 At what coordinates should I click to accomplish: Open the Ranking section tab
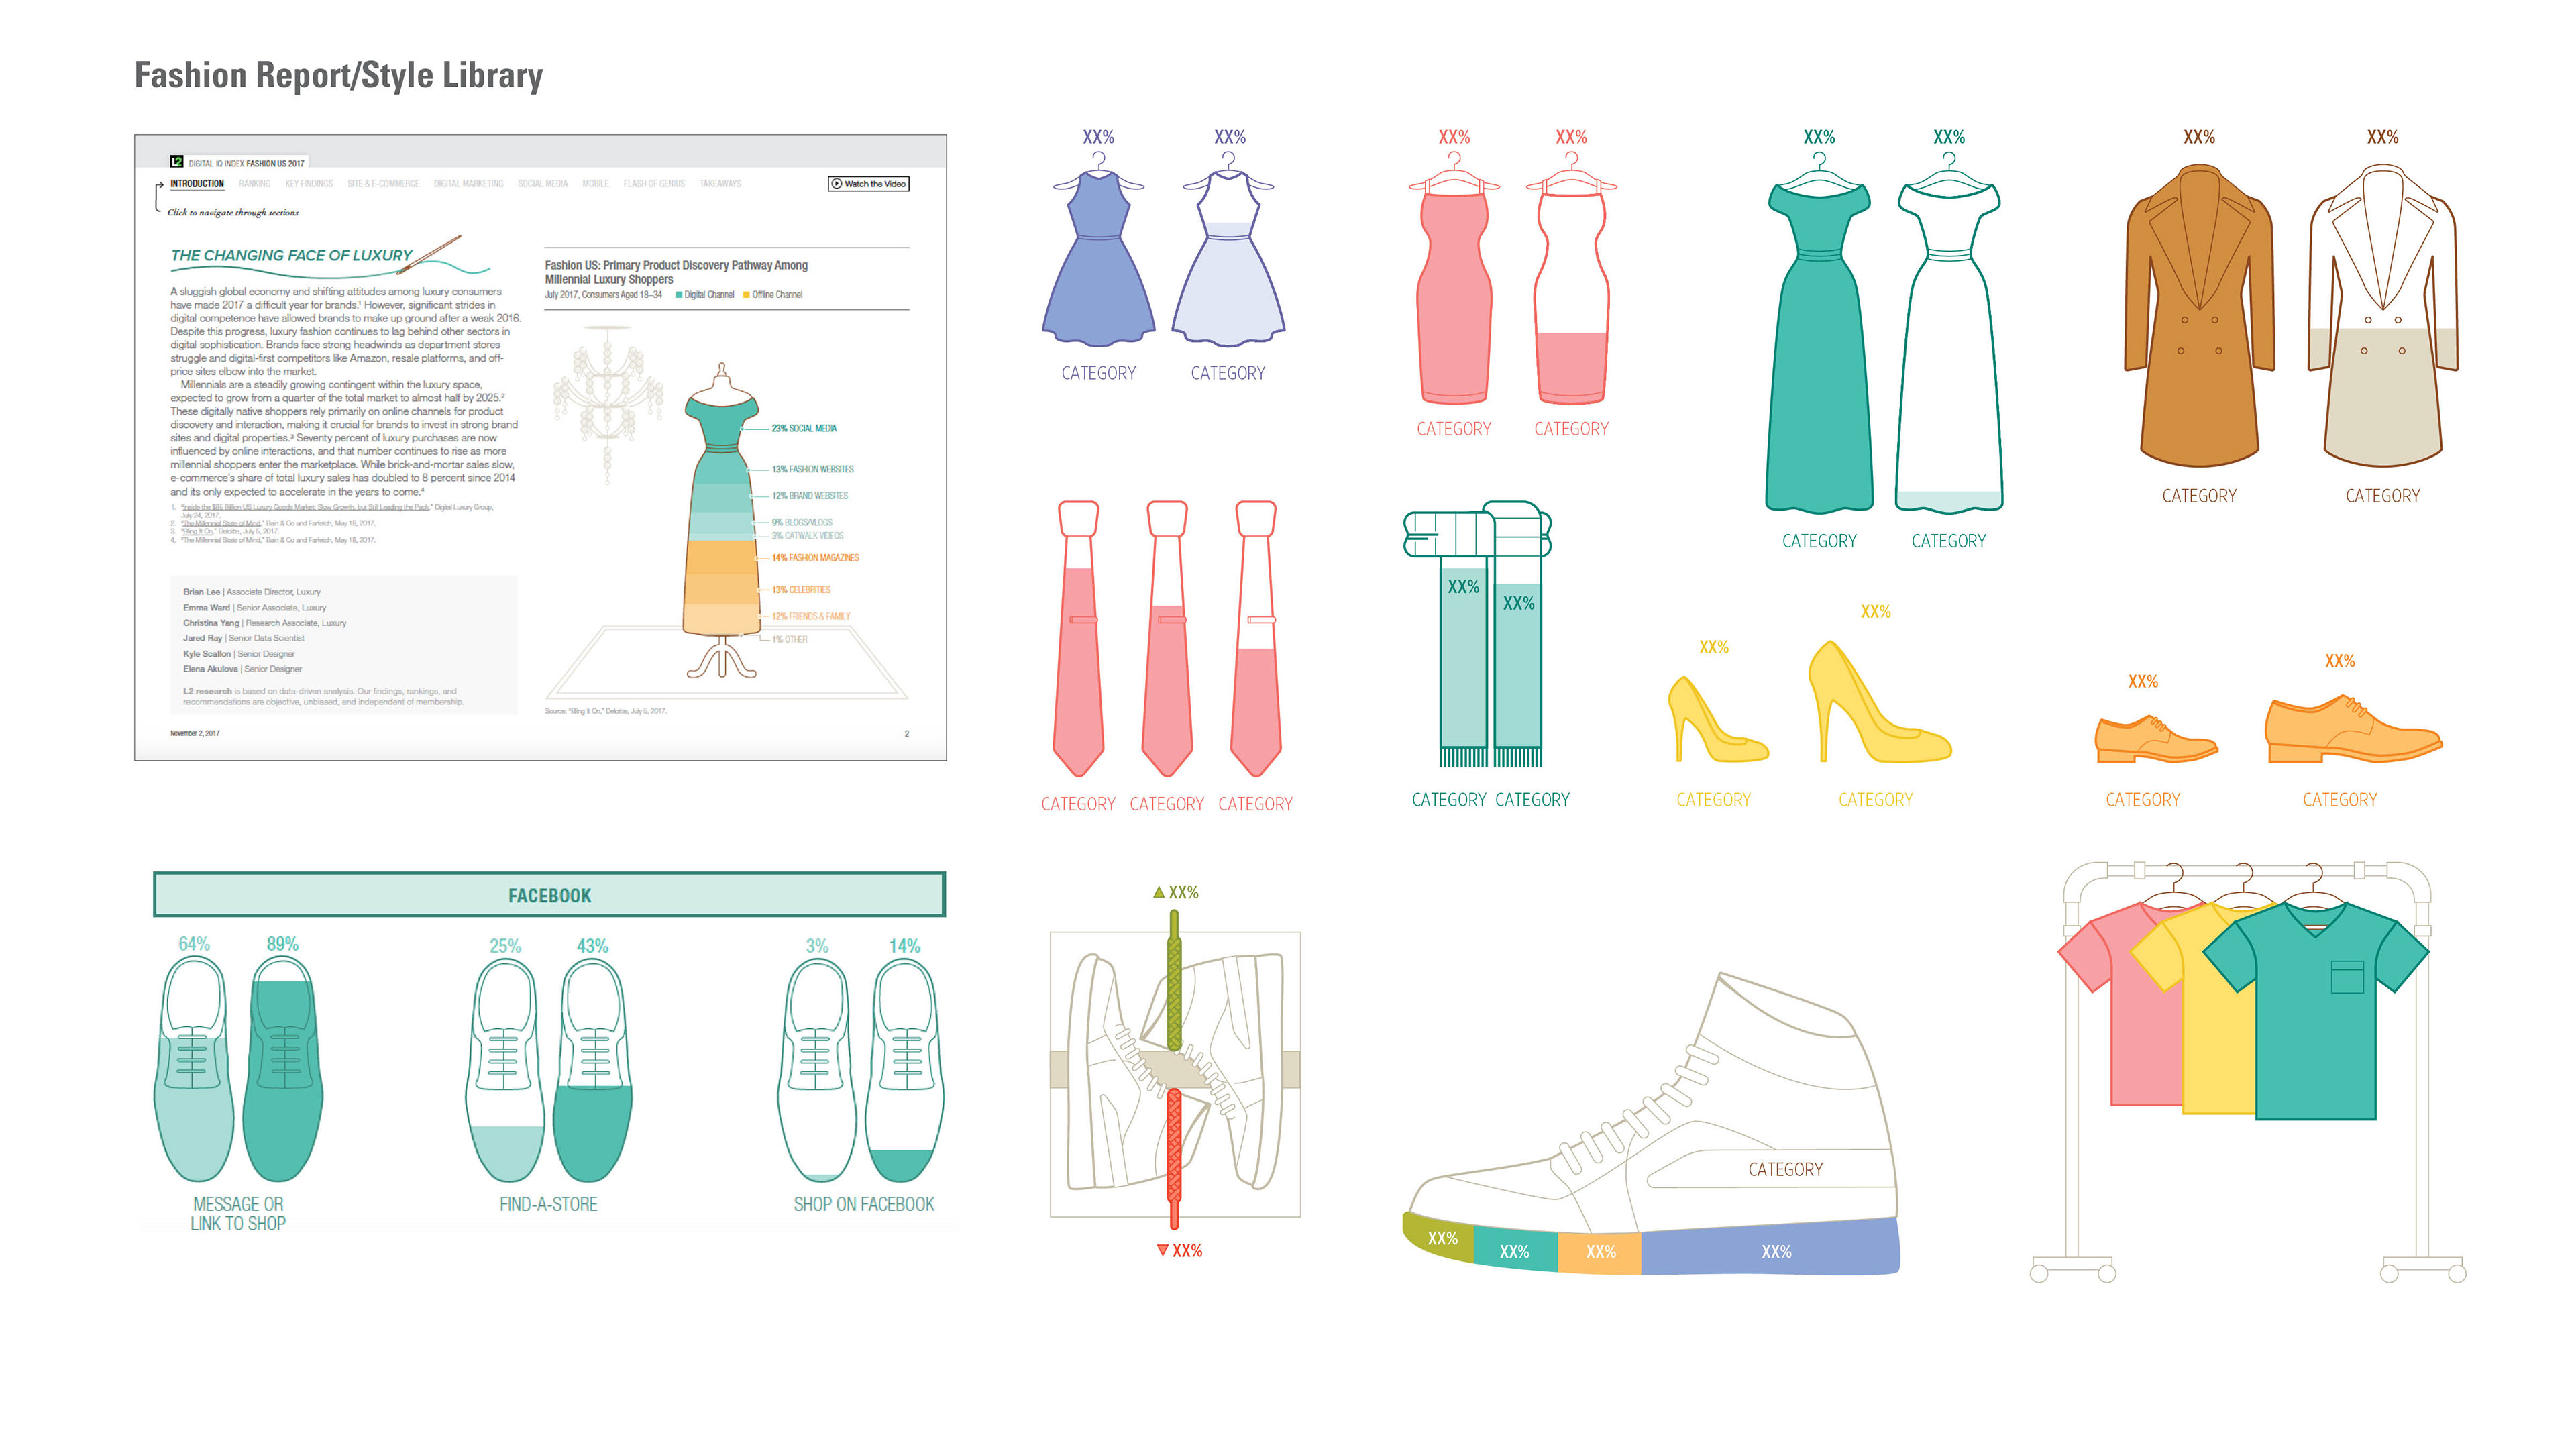254,184
